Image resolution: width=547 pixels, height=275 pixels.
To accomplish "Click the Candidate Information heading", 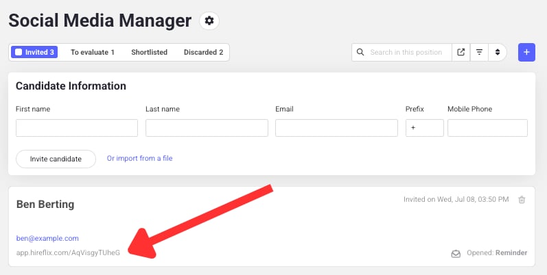I will click(x=71, y=86).
